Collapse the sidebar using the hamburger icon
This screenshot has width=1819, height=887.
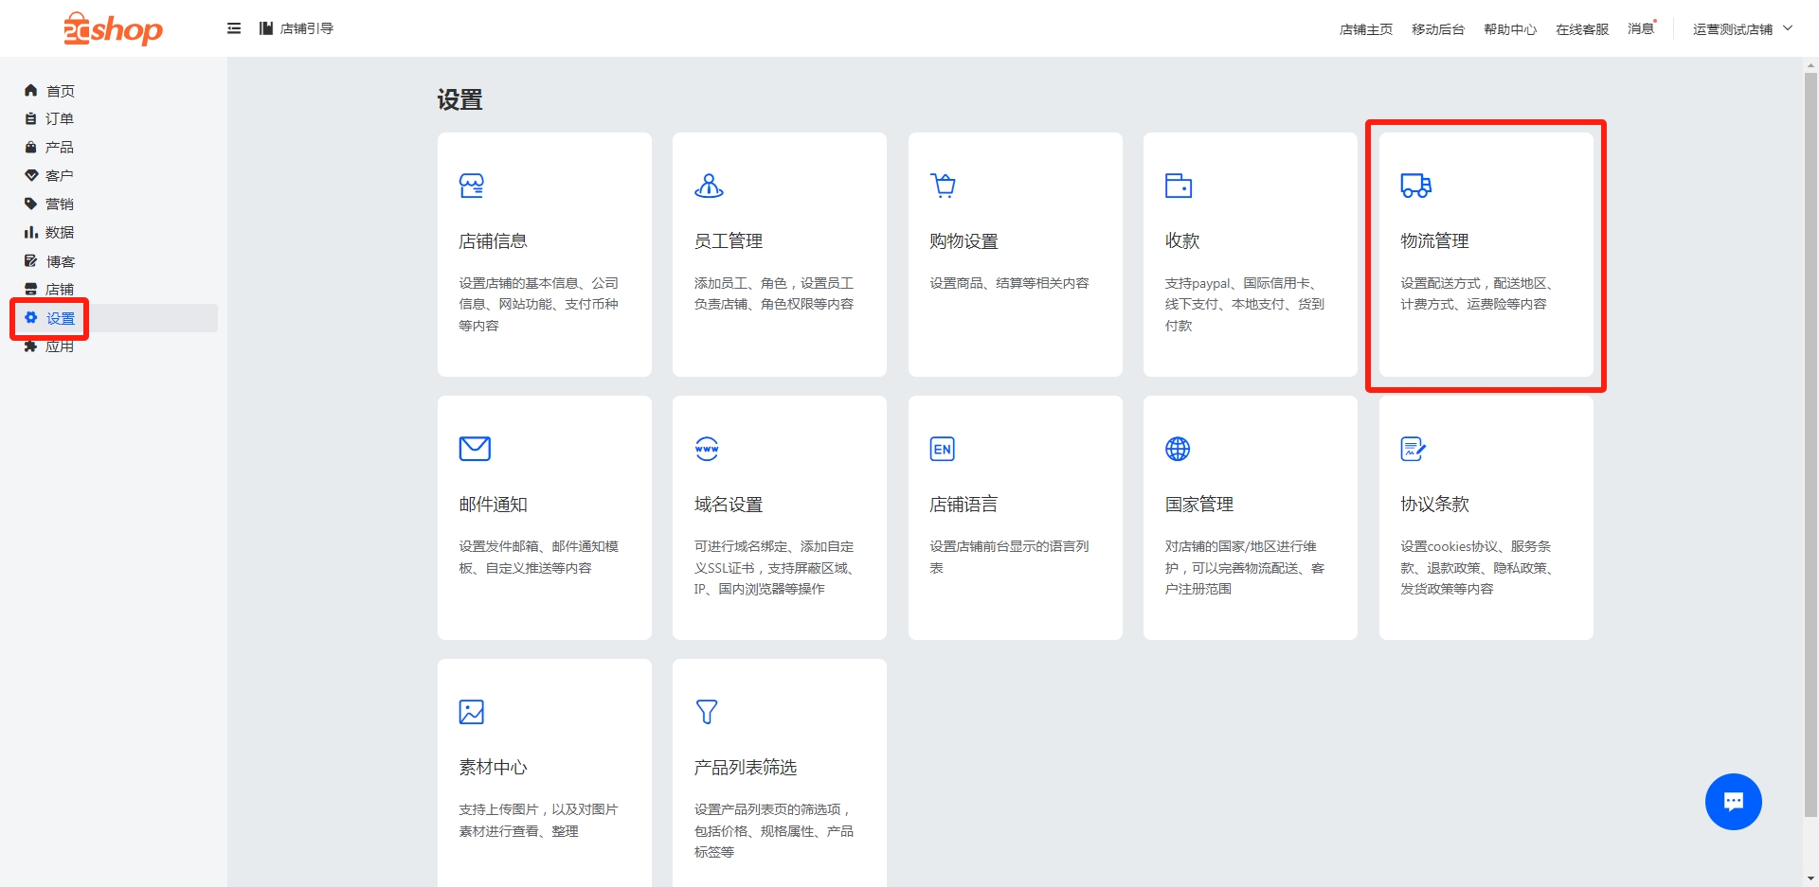(234, 28)
